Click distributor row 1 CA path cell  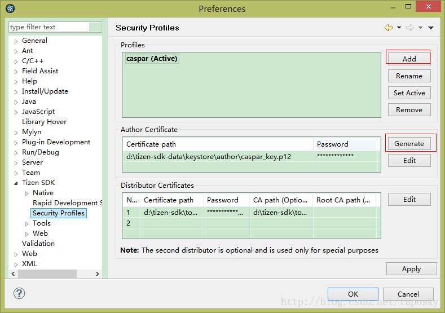[281, 212]
